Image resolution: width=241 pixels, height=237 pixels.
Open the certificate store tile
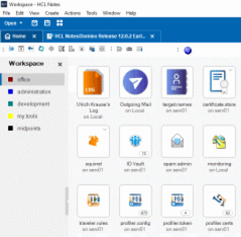[x=219, y=82]
